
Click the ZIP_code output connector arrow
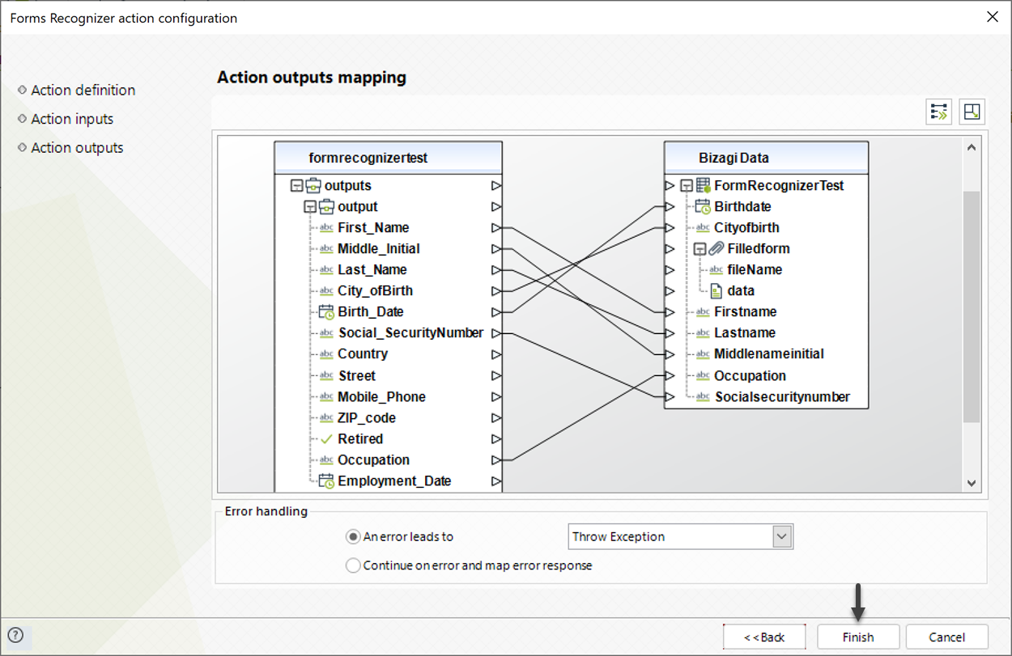pos(496,417)
